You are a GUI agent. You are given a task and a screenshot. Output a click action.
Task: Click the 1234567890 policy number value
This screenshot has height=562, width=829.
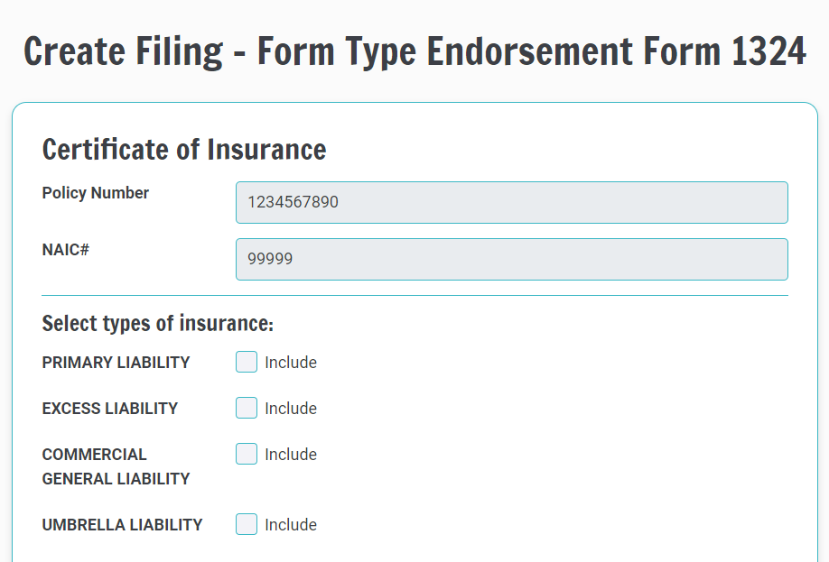[291, 202]
